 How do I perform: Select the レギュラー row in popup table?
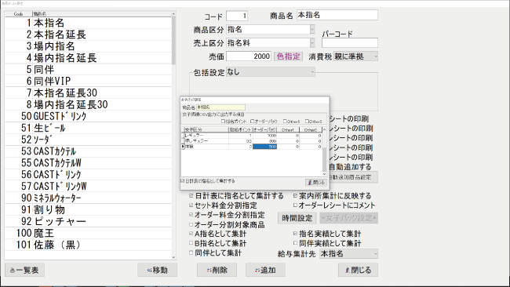[251, 136]
